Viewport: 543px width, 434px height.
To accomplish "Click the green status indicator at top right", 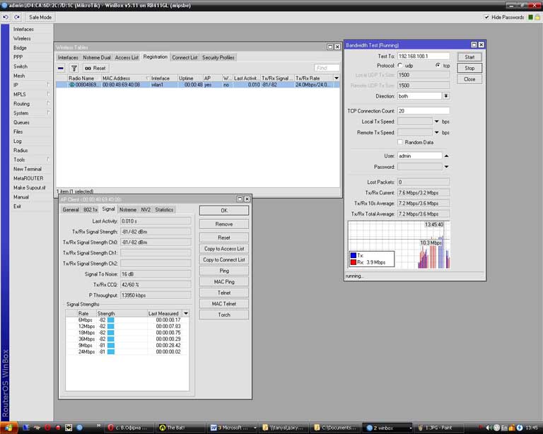I will point(530,17).
